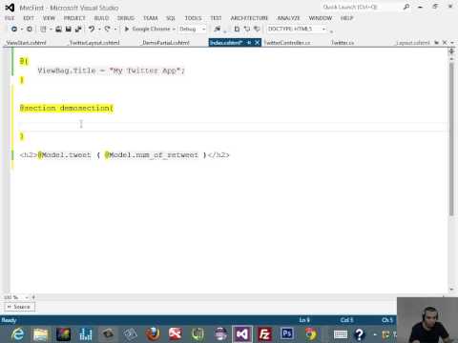Toggle pin on the Index.cshtml tab
This screenshot has width=458, height=343.
coord(249,43)
